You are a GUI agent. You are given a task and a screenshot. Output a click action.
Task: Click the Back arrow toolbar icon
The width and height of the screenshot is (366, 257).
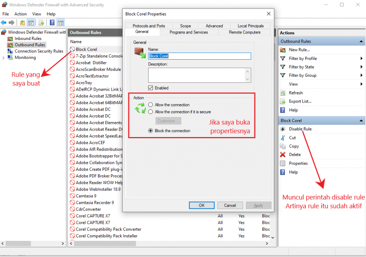coord(4,22)
